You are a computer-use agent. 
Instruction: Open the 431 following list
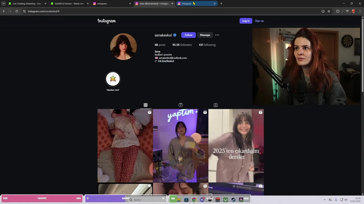point(207,45)
